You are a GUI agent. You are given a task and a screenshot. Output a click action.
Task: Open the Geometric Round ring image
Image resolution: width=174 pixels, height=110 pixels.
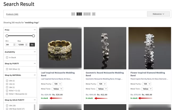point(105,48)
